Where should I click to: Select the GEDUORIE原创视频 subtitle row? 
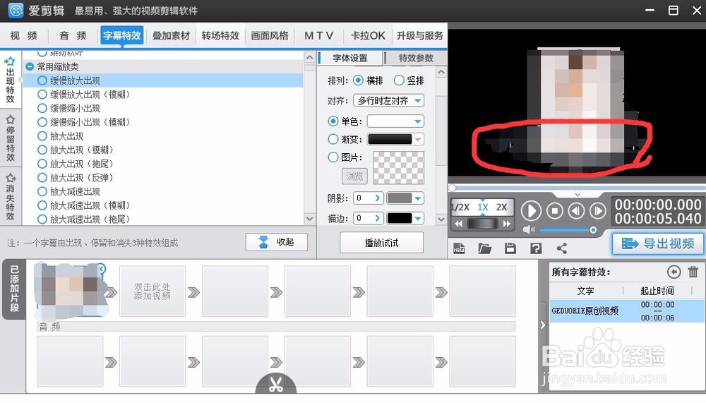627,311
